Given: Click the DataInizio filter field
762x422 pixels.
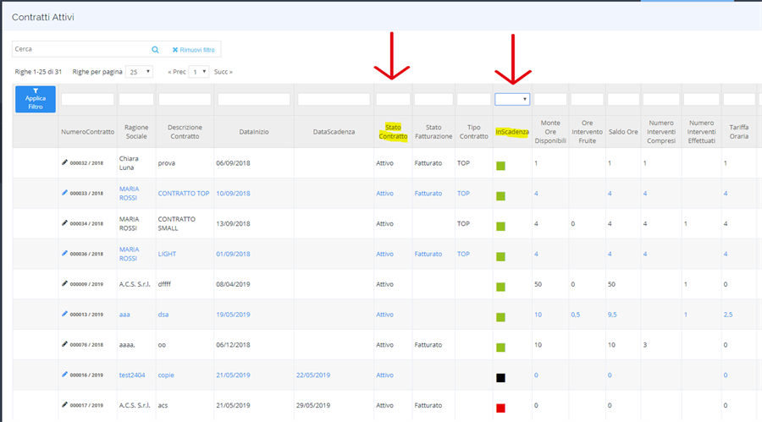Looking at the screenshot, I should pos(254,99).
